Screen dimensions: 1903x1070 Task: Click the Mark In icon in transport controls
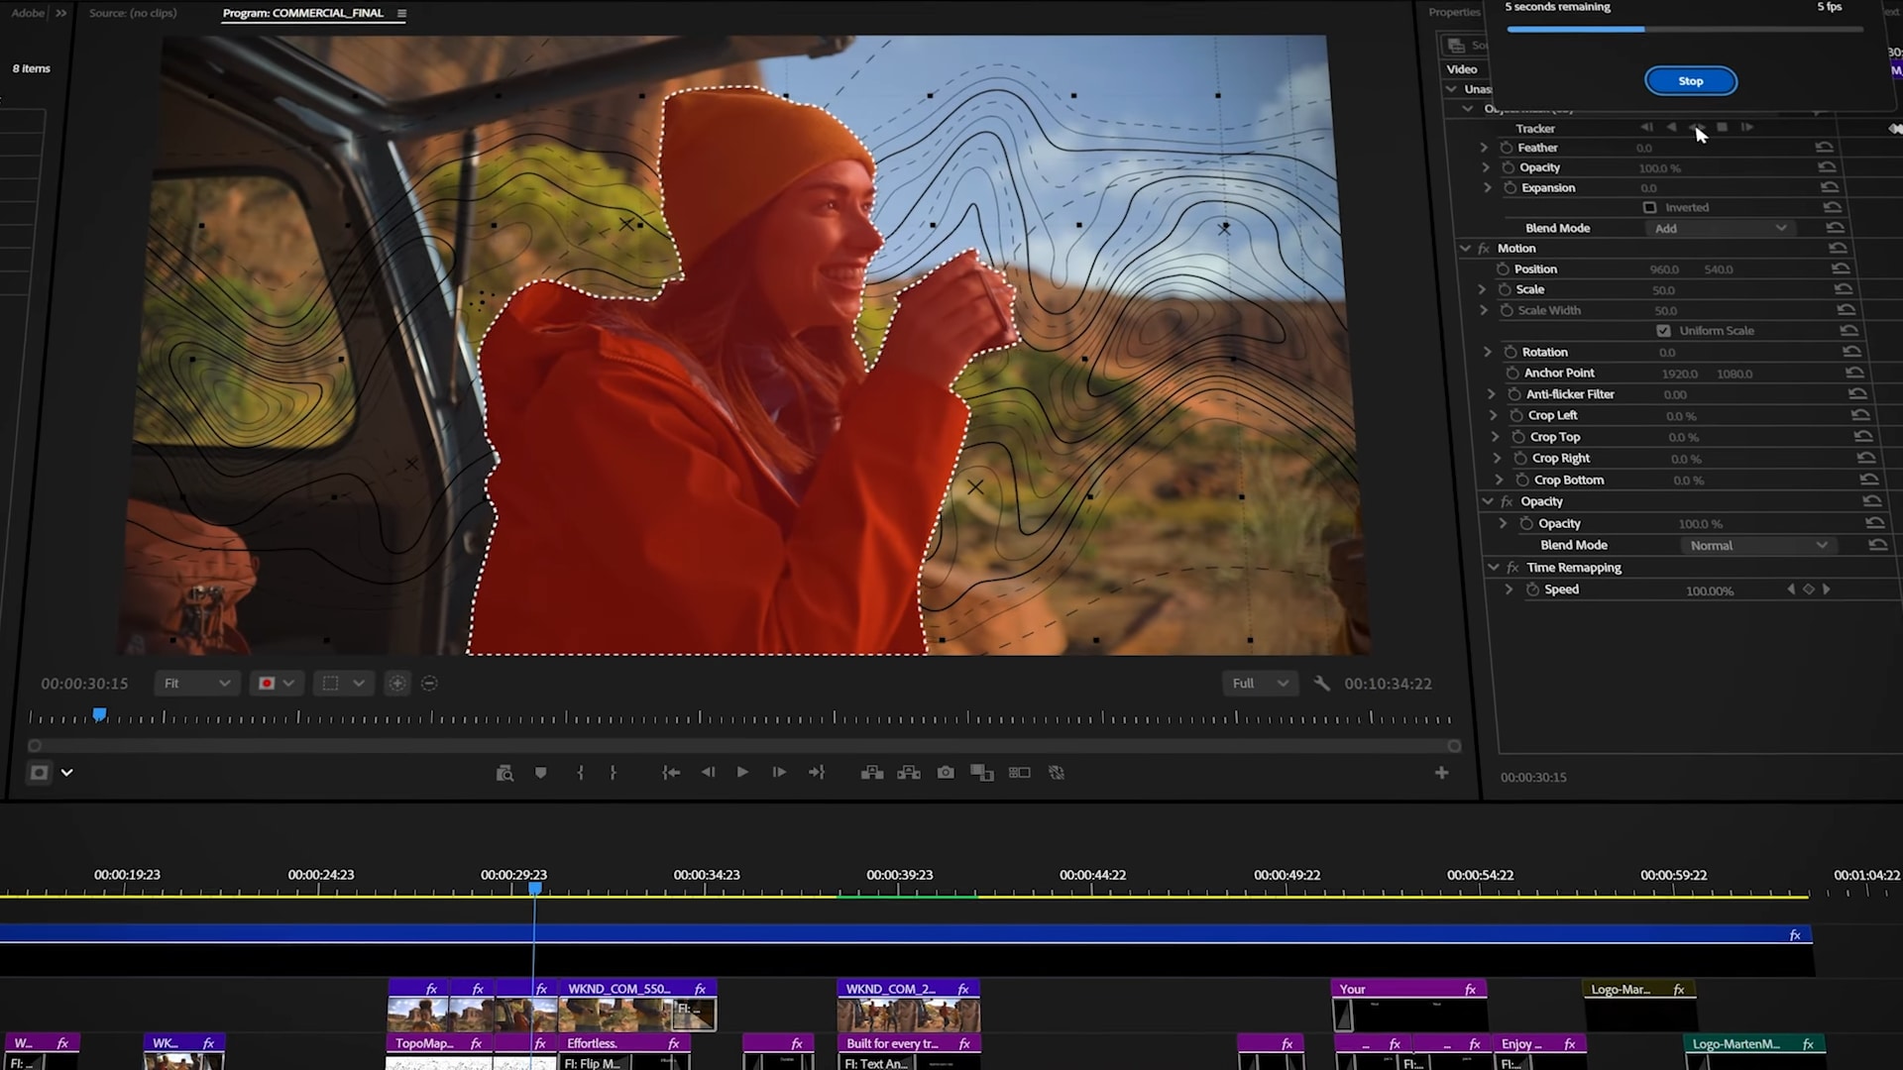pos(581,772)
